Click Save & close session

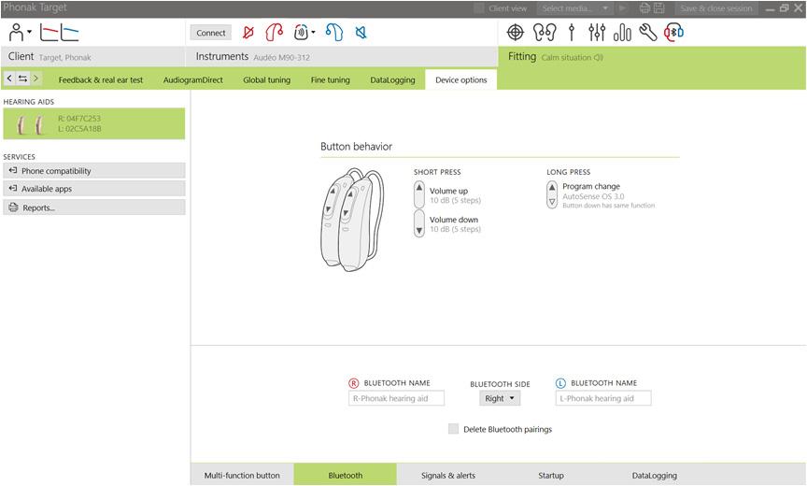click(x=715, y=8)
